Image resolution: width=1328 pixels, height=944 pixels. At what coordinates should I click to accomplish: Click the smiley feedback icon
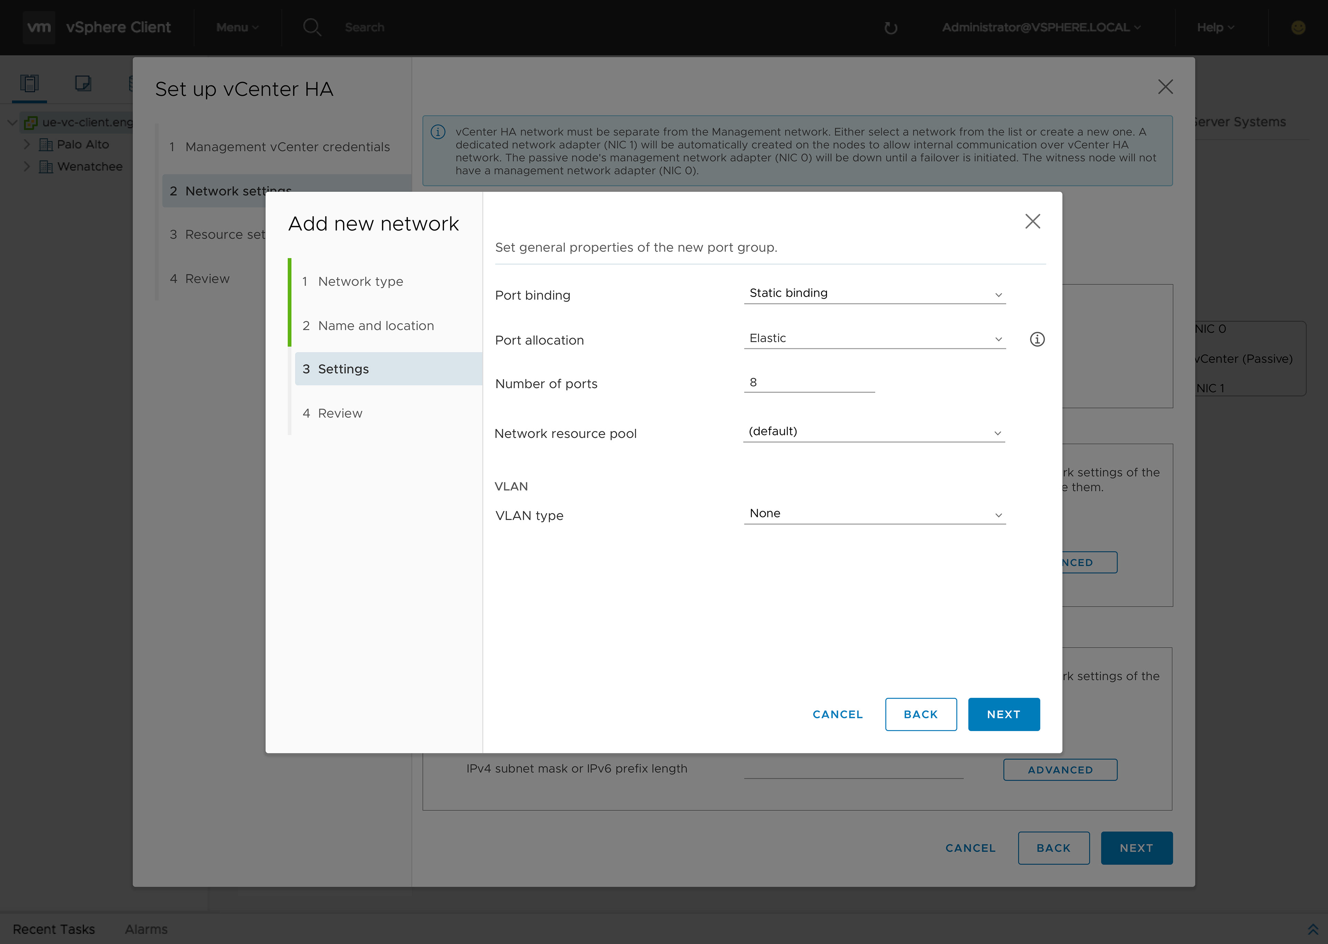1298,27
